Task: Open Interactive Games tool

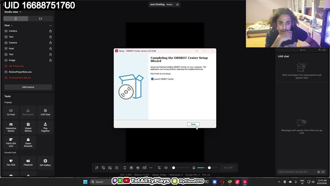Action: pos(11,127)
